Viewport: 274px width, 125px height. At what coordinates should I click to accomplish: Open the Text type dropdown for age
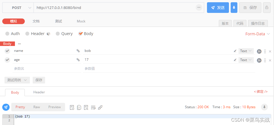tap(246, 60)
